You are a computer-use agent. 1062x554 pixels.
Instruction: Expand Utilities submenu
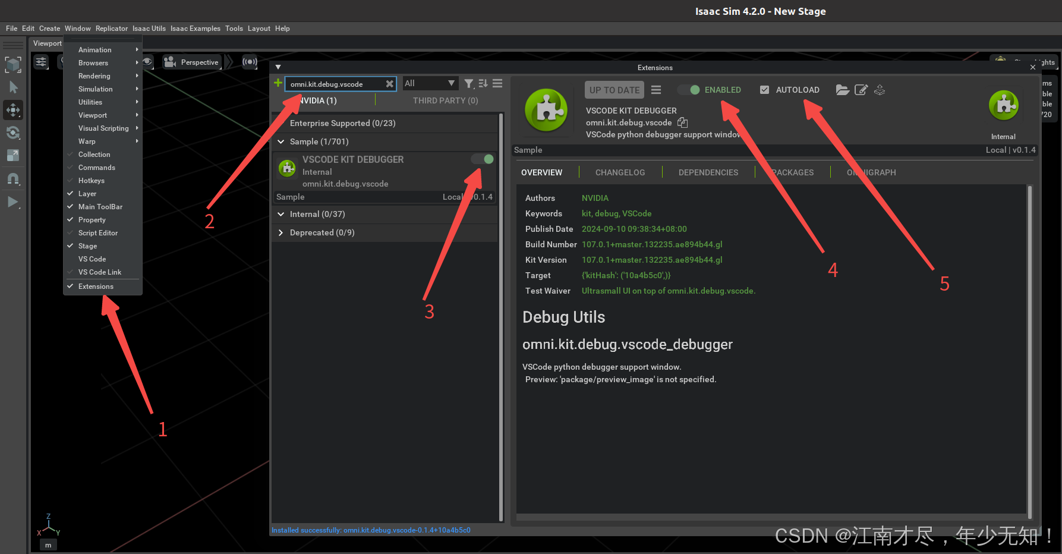click(x=103, y=102)
